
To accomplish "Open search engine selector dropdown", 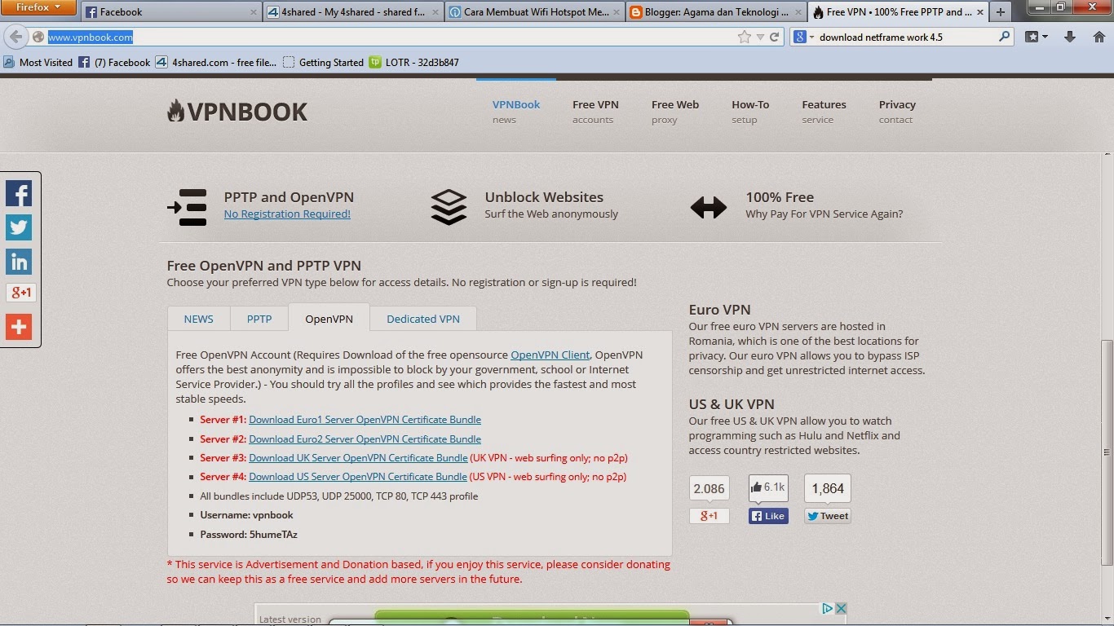I will click(803, 37).
